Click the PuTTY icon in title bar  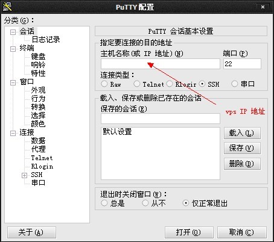(7, 7)
